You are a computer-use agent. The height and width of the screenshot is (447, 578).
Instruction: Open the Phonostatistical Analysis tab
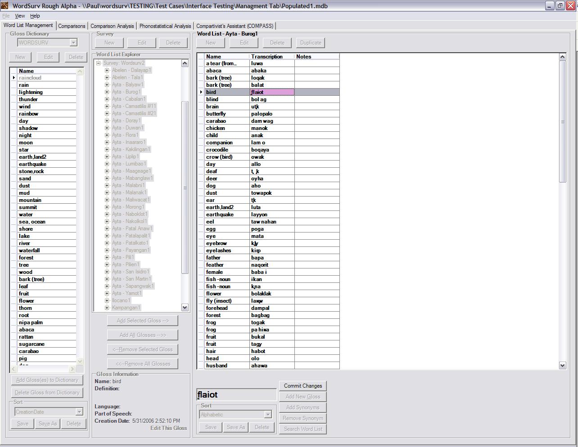click(165, 26)
